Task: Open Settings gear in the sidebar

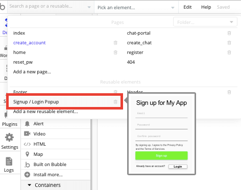Action: point(9,138)
